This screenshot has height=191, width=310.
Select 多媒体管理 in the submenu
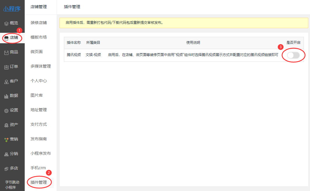[41, 66]
